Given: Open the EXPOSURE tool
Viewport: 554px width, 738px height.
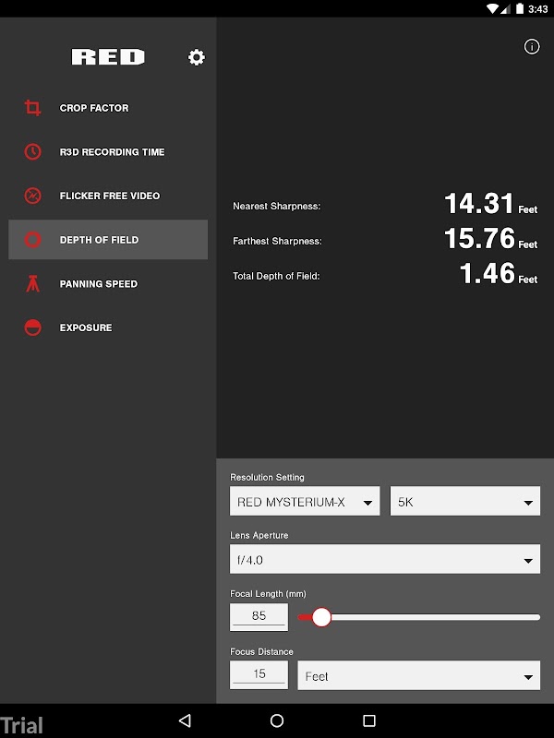Looking at the screenshot, I should pos(108,327).
